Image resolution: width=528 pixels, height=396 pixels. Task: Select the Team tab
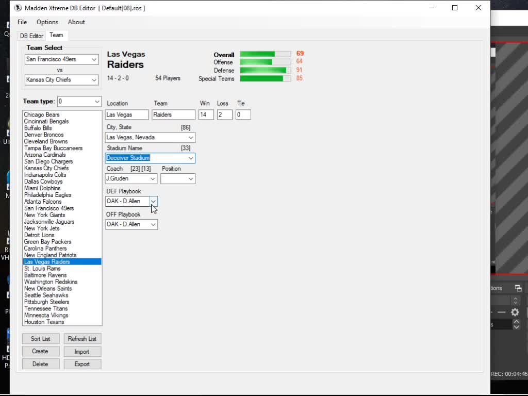coord(56,35)
